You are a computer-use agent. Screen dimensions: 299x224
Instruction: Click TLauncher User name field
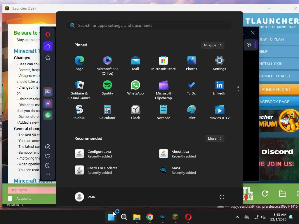tap(32, 190)
